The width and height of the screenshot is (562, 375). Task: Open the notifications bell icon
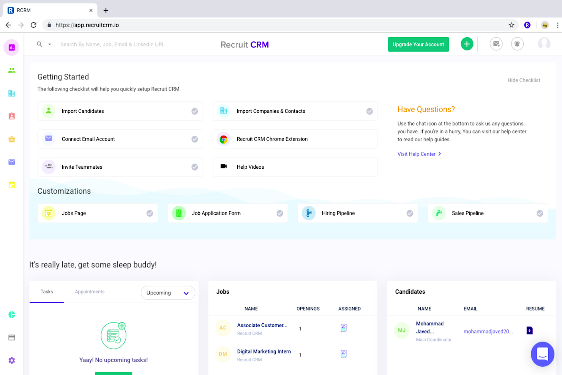click(517, 44)
